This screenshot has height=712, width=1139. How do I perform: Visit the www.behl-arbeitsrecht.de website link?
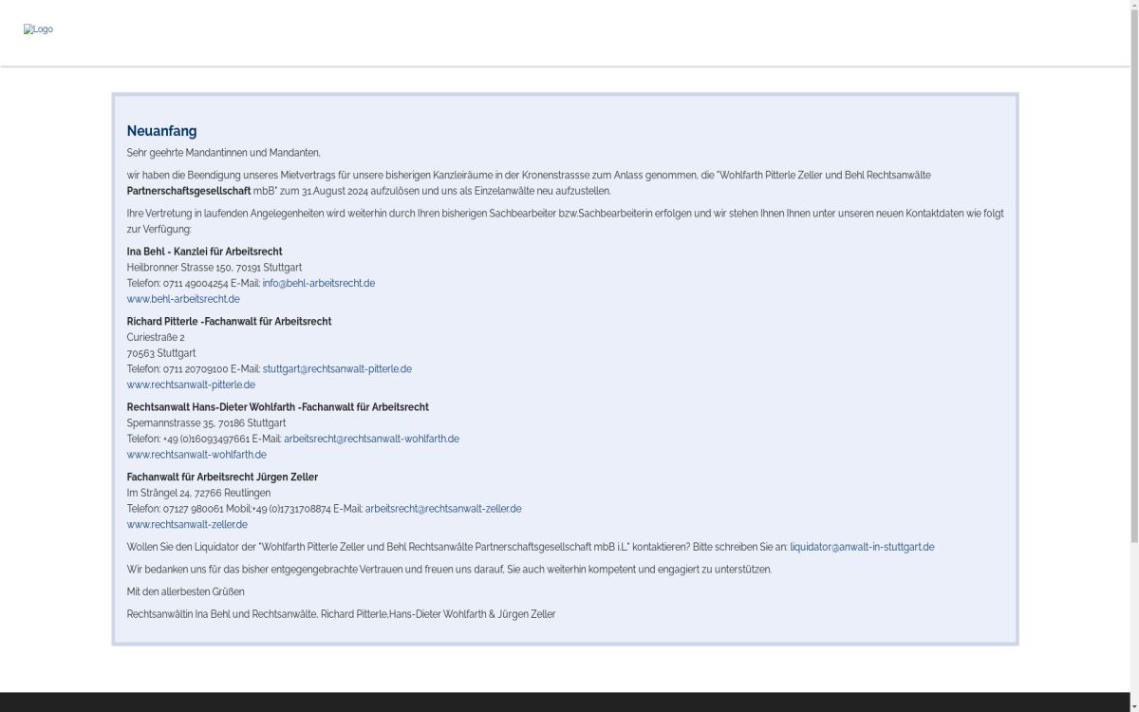(x=183, y=299)
